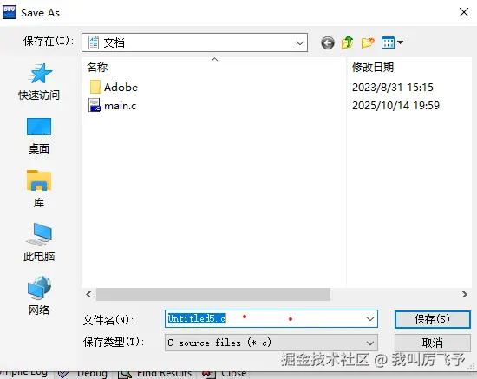Open view menu dropdown arrow

401,42
